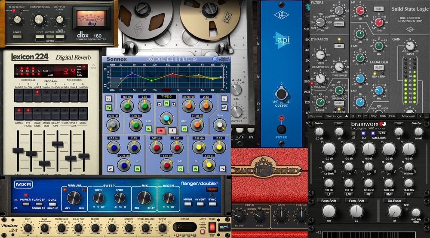Screen dimensions: 430x238
Task: Click Sonnox low filter slope 12 button
Action: click(x=109, y=99)
